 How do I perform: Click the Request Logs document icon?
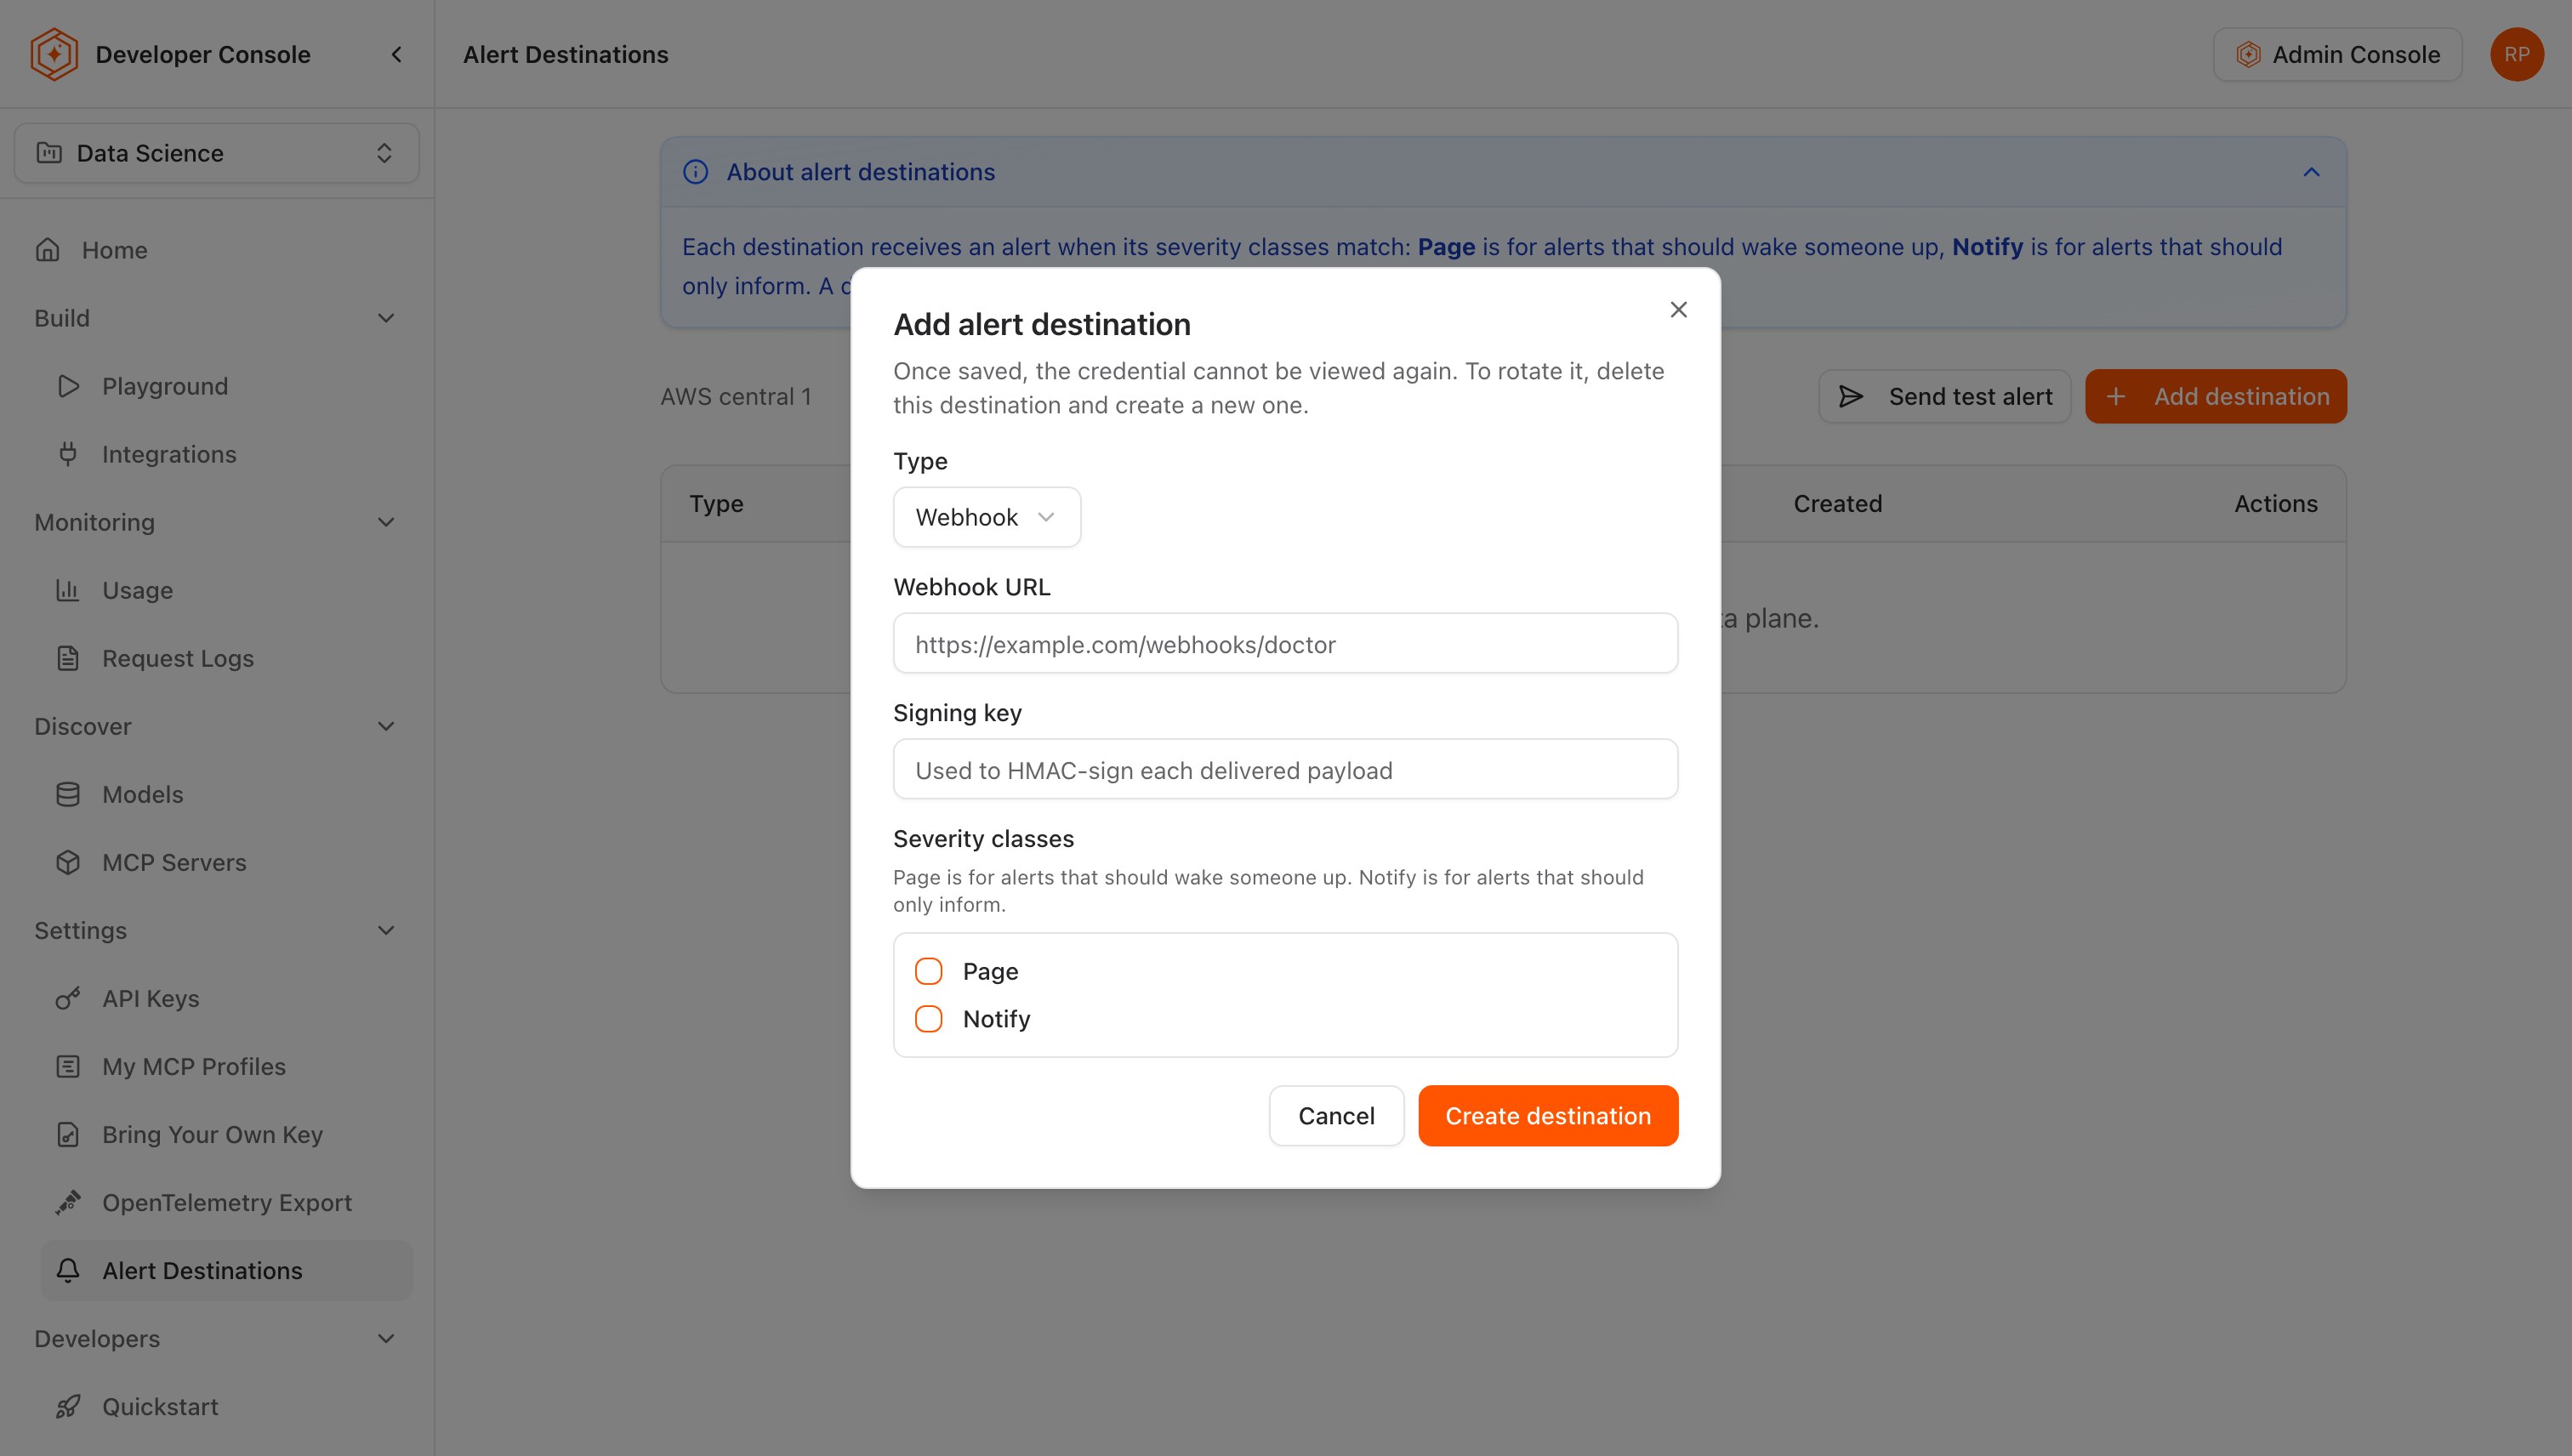[68, 658]
